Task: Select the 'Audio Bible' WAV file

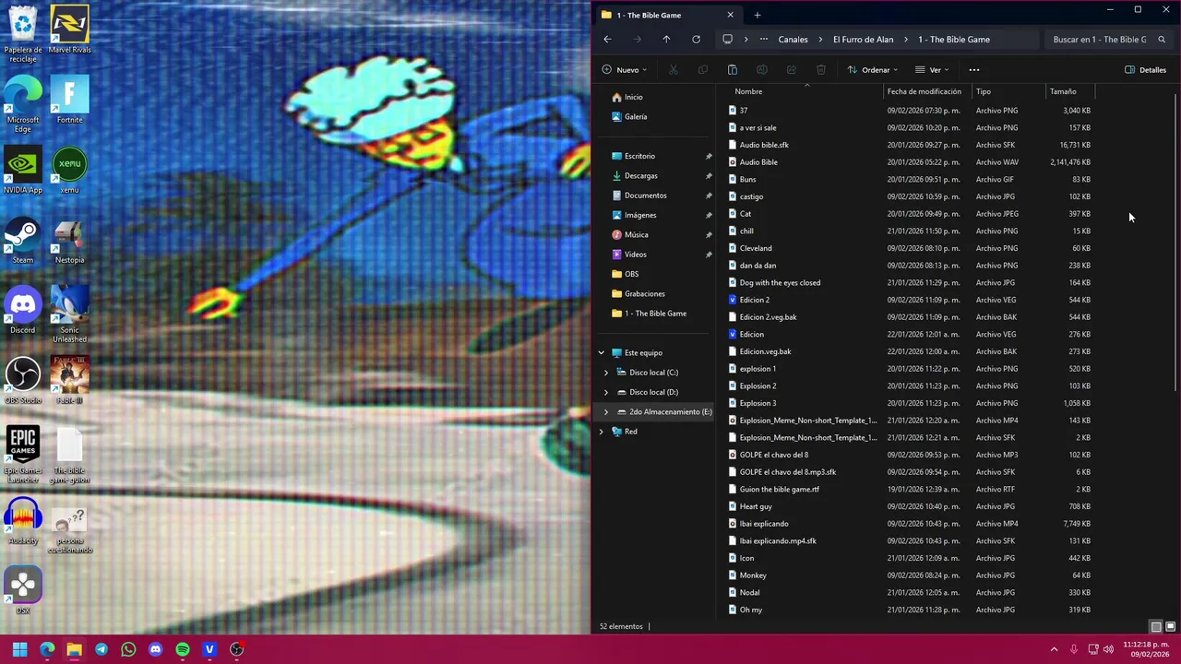Action: pyautogui.click(x=758, y=162)
